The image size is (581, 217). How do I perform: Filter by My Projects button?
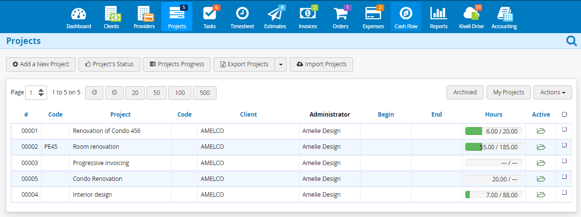tap(508, 92)
